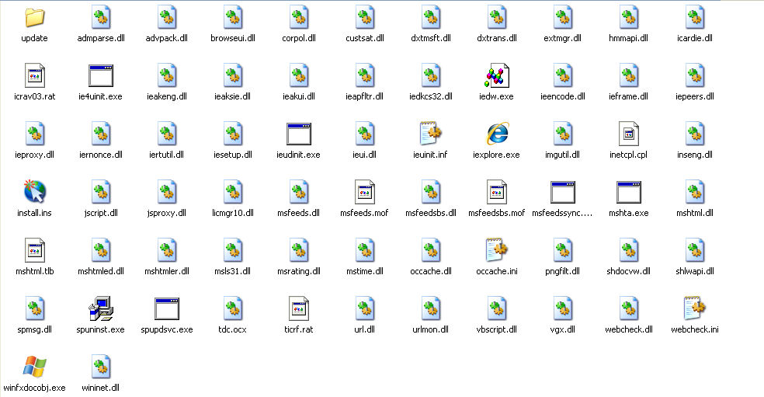Click the dxtmsft.dll file name
Screen dimensions: 764x397
pyautogui.click(x=431, y=38)
